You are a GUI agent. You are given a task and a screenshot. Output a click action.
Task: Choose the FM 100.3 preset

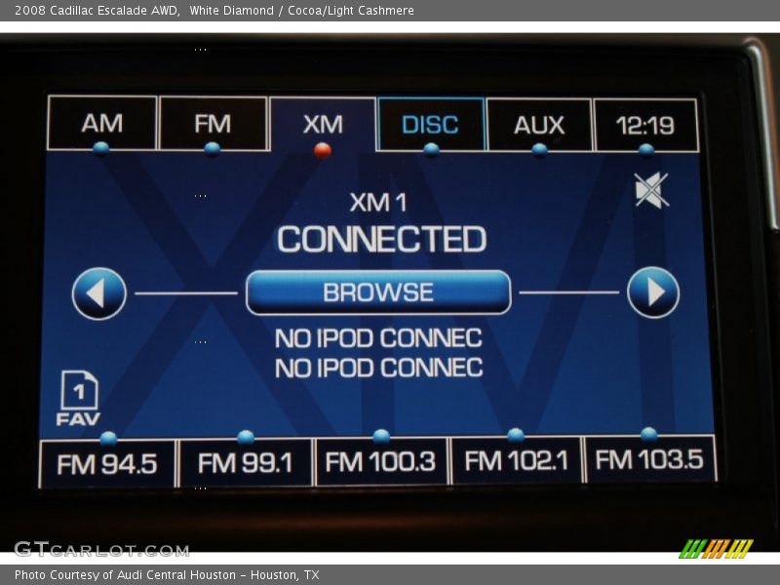pyautogui.click(x=381, y=462)
